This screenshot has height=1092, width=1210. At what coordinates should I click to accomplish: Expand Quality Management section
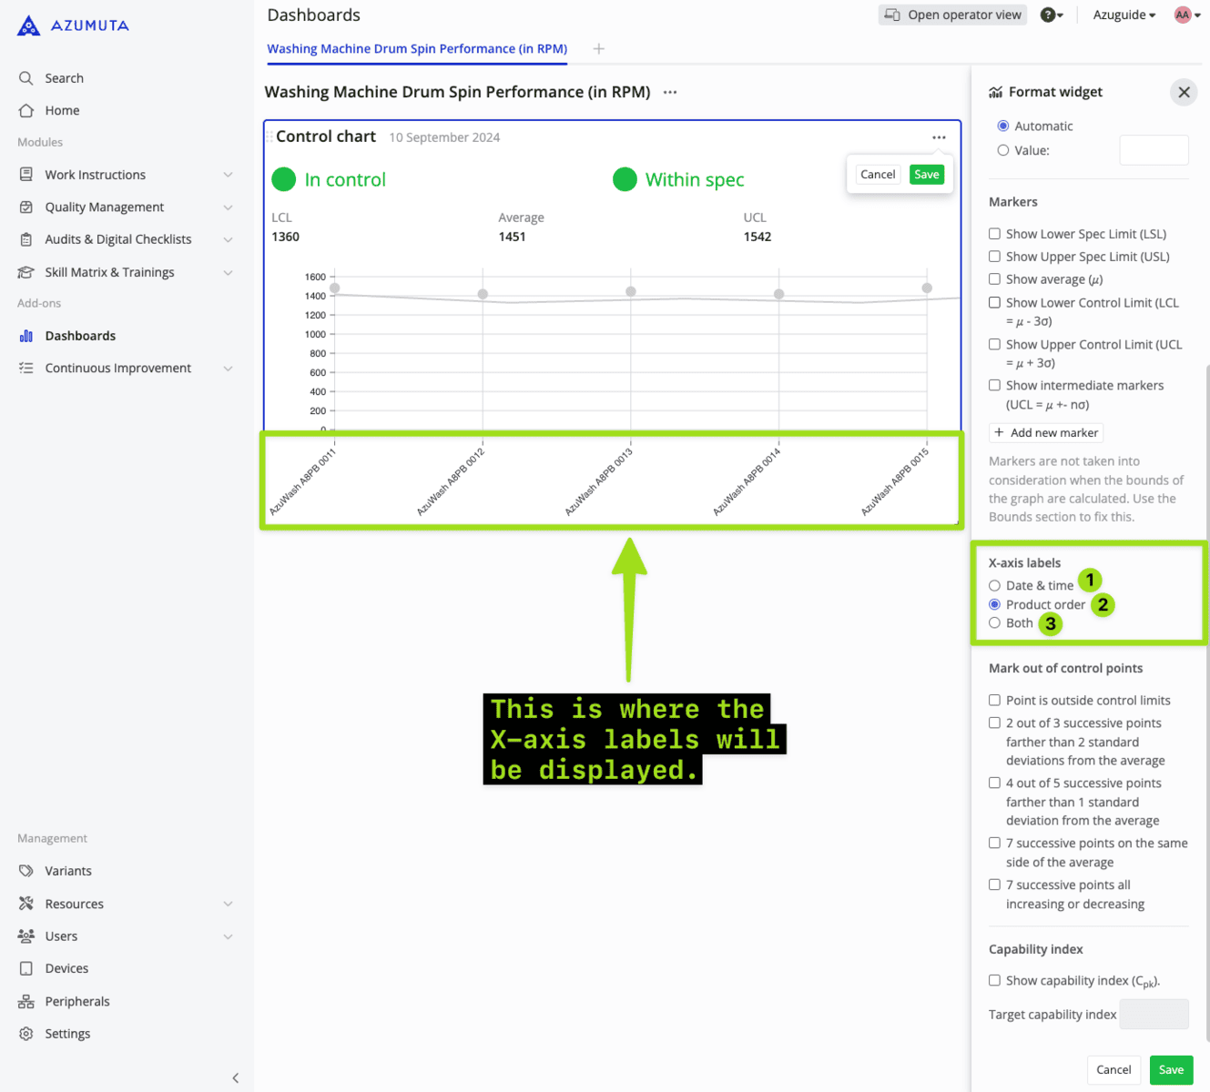pyautogui.click(x=228, y=207)
